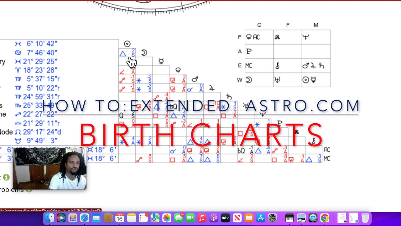The width and height of the screenshot is (401, 226).
Task: Click the webcam video thumbnail
Action: pos(49,169)
